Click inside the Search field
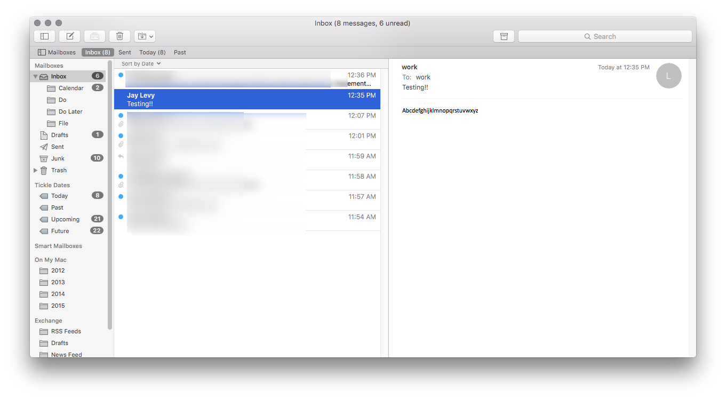This screenshot has width=726, height=400. tap(605, 36)
